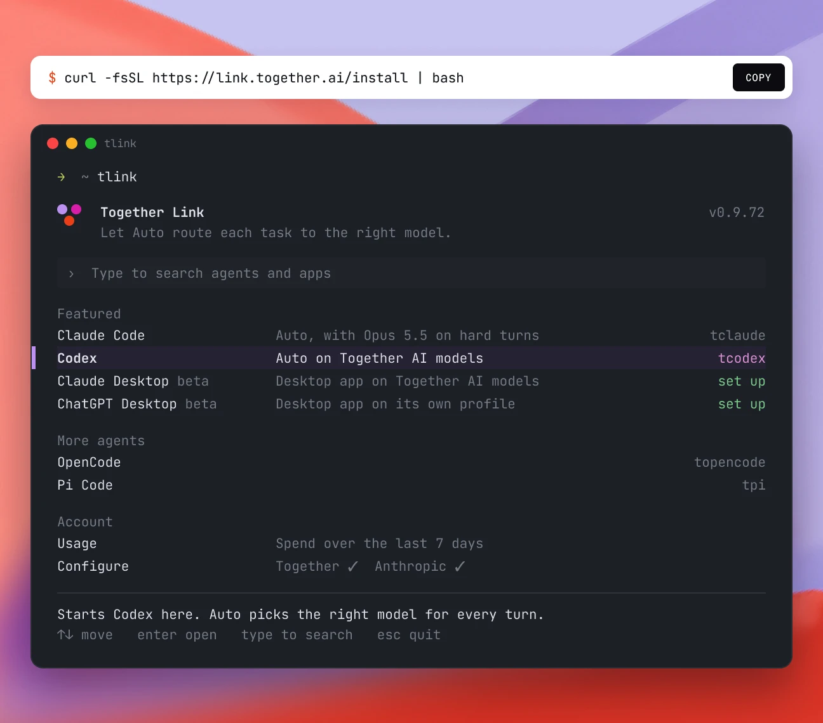Click the search prompt chevron icon
The height and width of the screenshot is (723, 823).
pyautogui.click(x=71, y=273)
